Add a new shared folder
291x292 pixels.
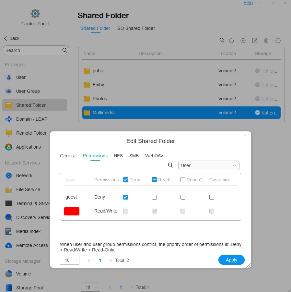[x=243, y=41]
